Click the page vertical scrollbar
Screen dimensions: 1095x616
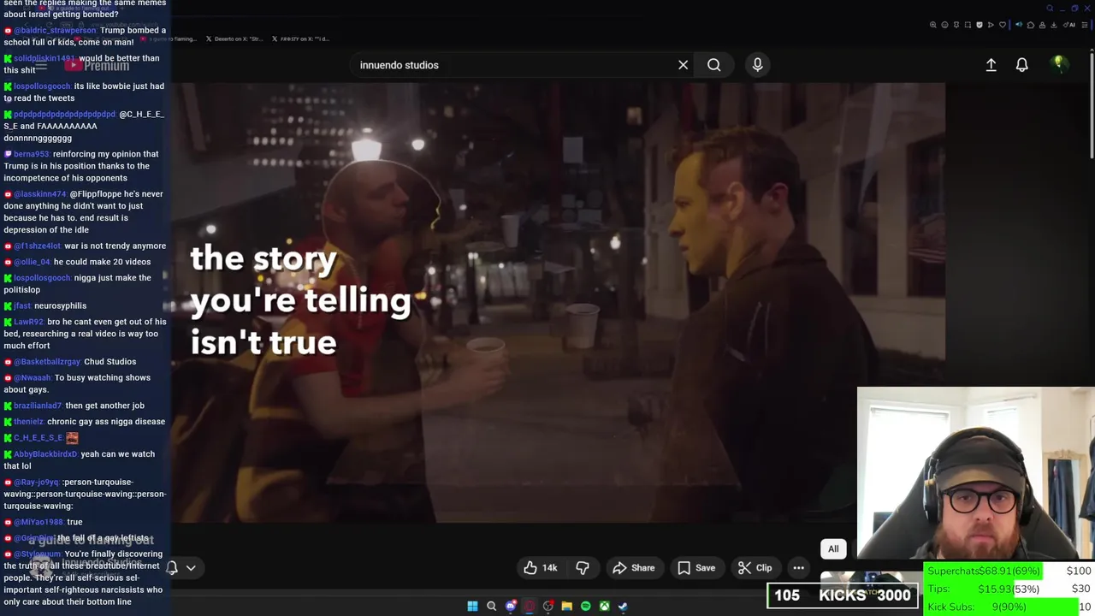pyautogui.click(x=1091, y=107)
